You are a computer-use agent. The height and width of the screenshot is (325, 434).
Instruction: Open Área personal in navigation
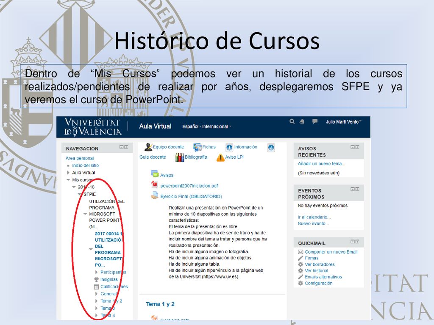click(80, 158)
